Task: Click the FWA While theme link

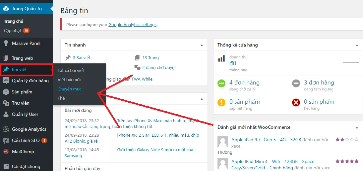Action: (142, 79)
